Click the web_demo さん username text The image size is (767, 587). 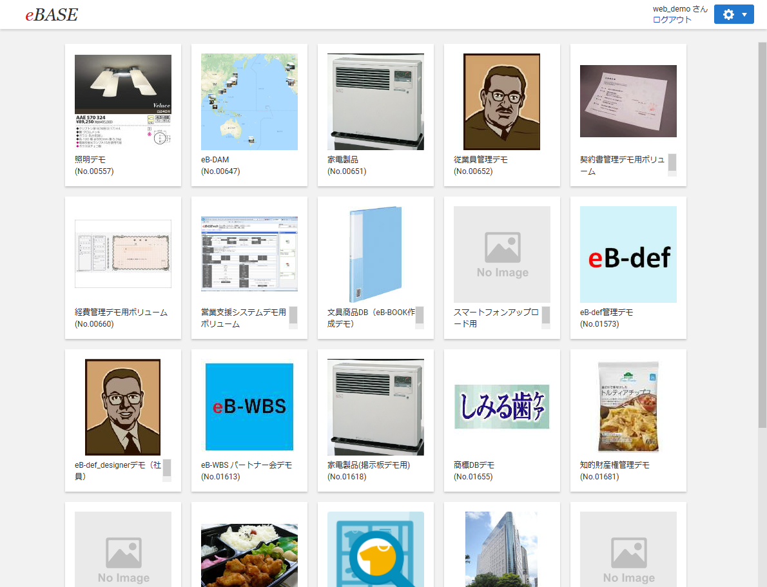tap(679, 9)
